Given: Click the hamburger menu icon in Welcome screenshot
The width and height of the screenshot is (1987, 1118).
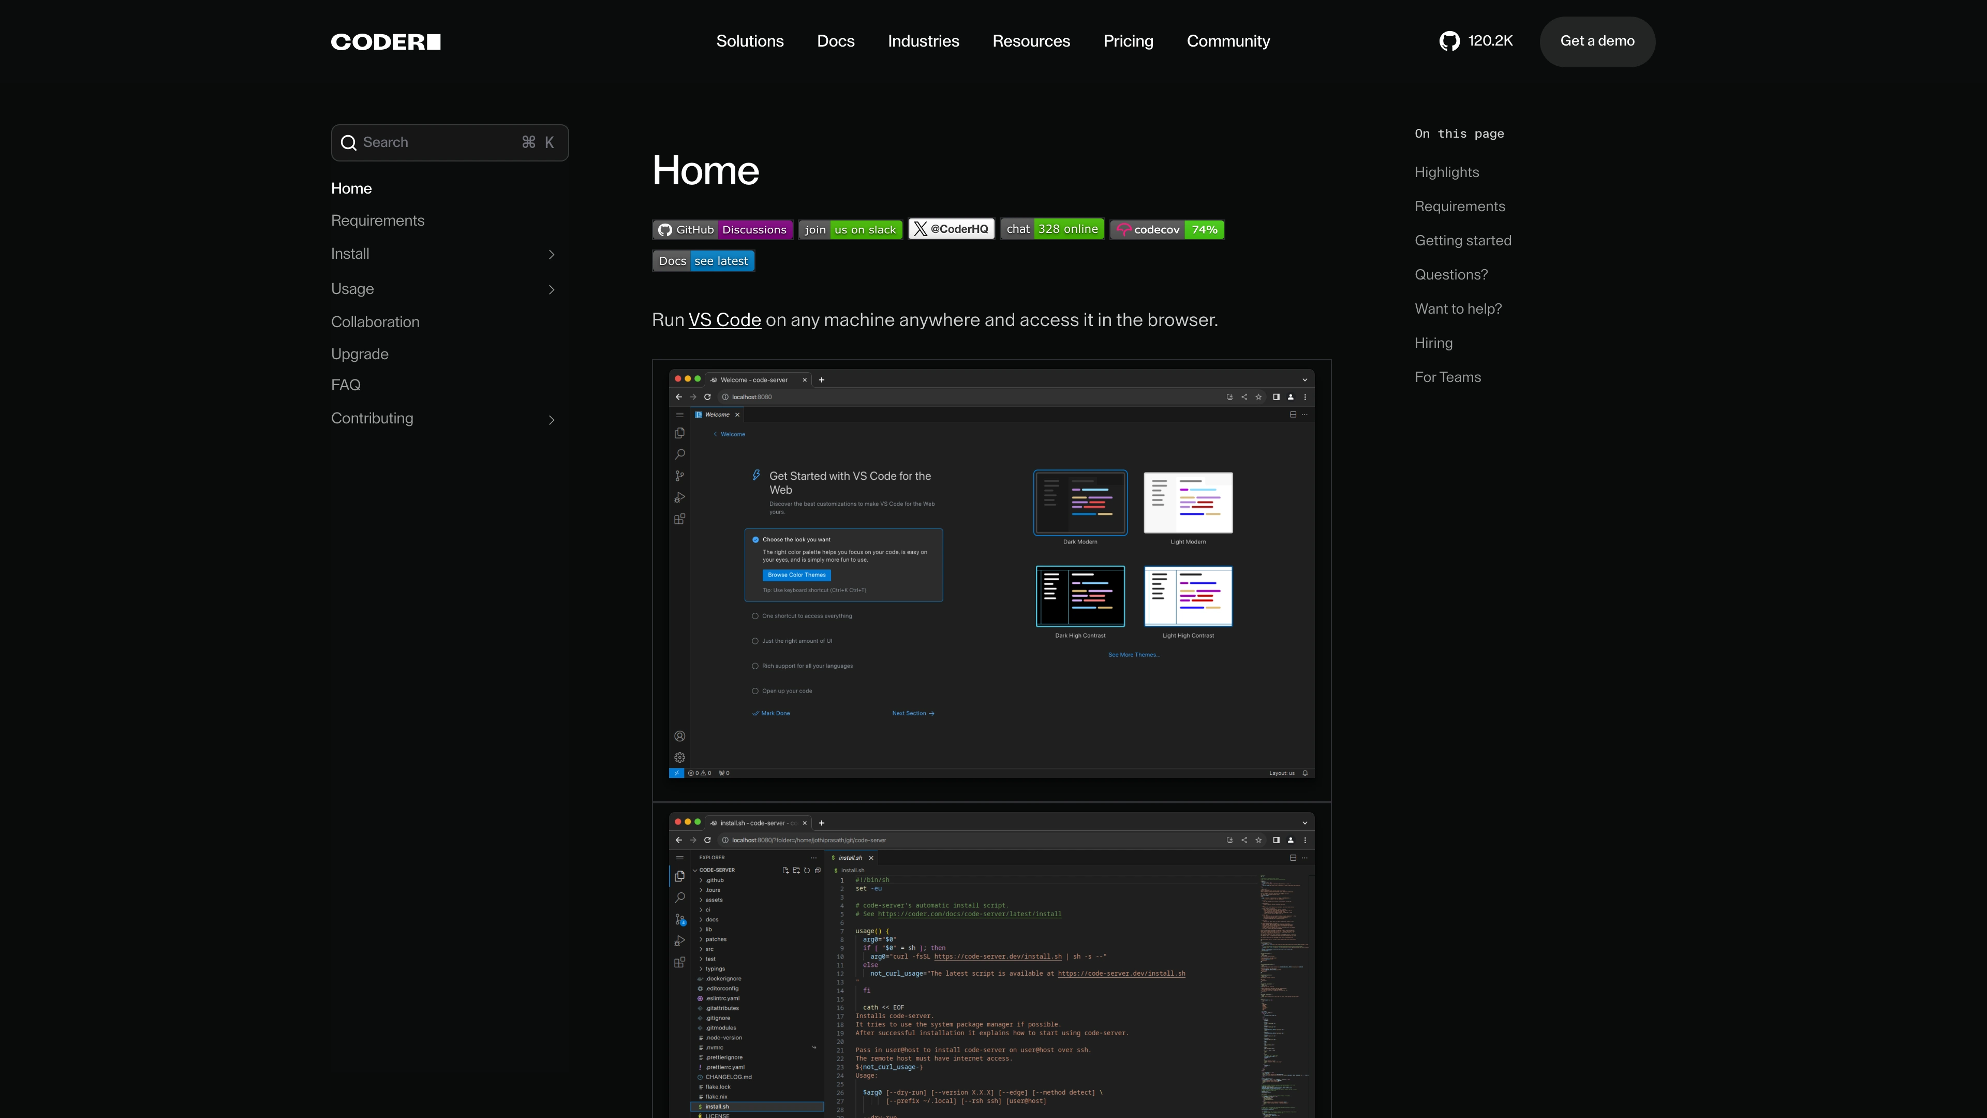Looking at the screenshot, I should pos(679,414).
